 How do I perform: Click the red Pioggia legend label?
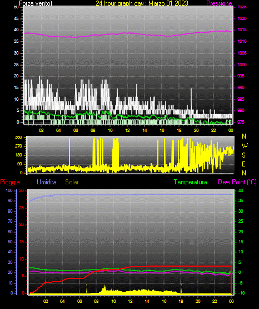[x=10, y=182]
